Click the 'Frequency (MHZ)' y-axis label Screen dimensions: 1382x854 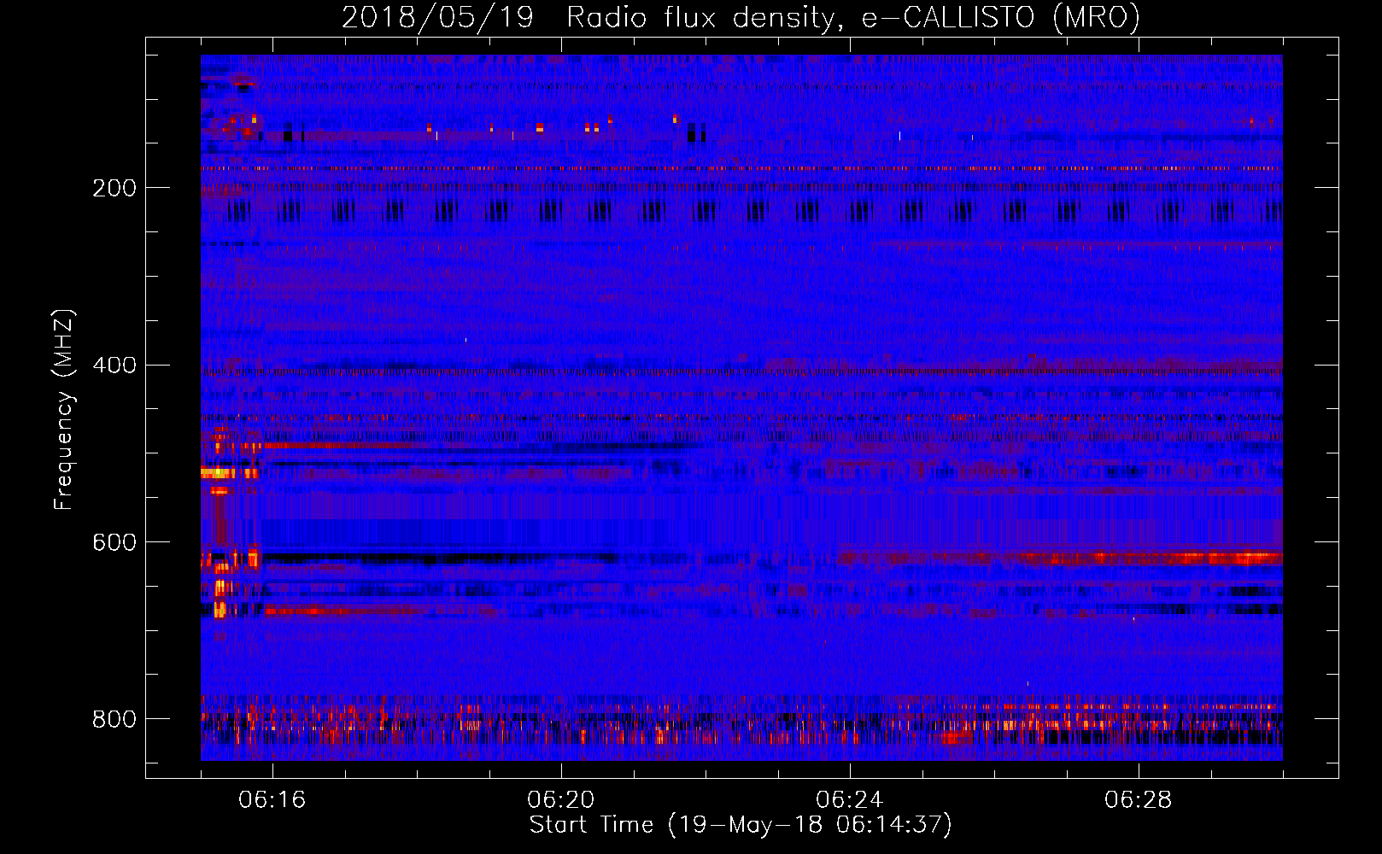[63, 409]
